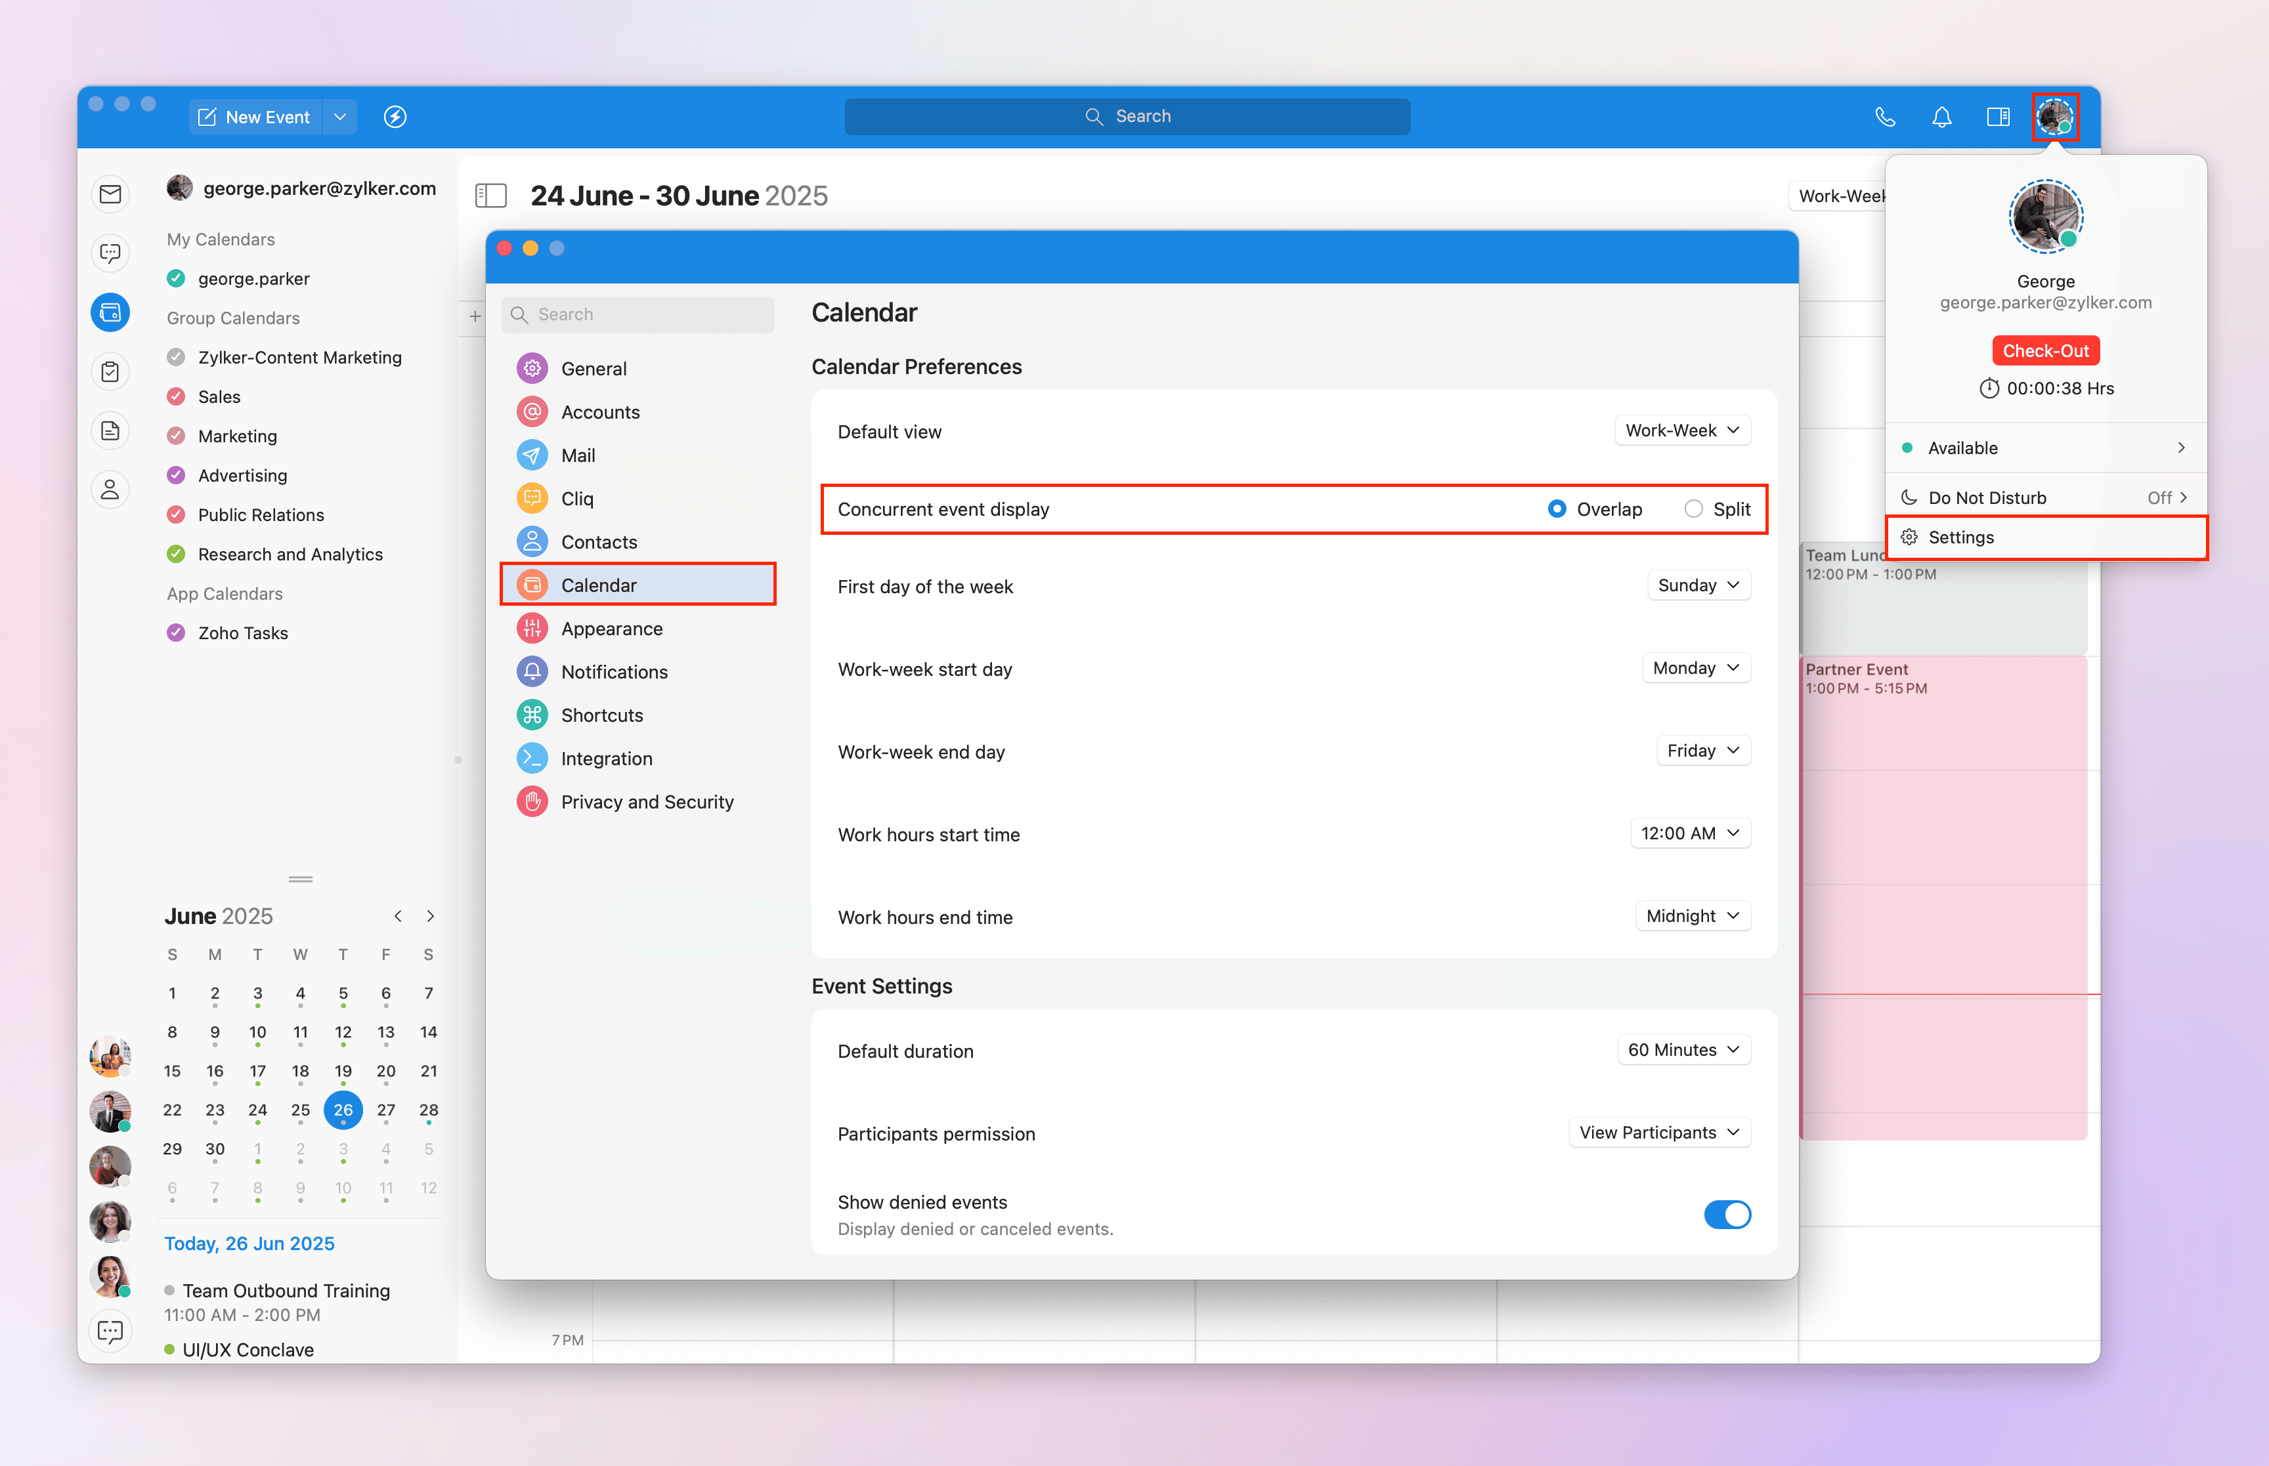Open the Mail icon in left sidebar
This screenshot has width=2269, height=1466.
pos(110,194)
